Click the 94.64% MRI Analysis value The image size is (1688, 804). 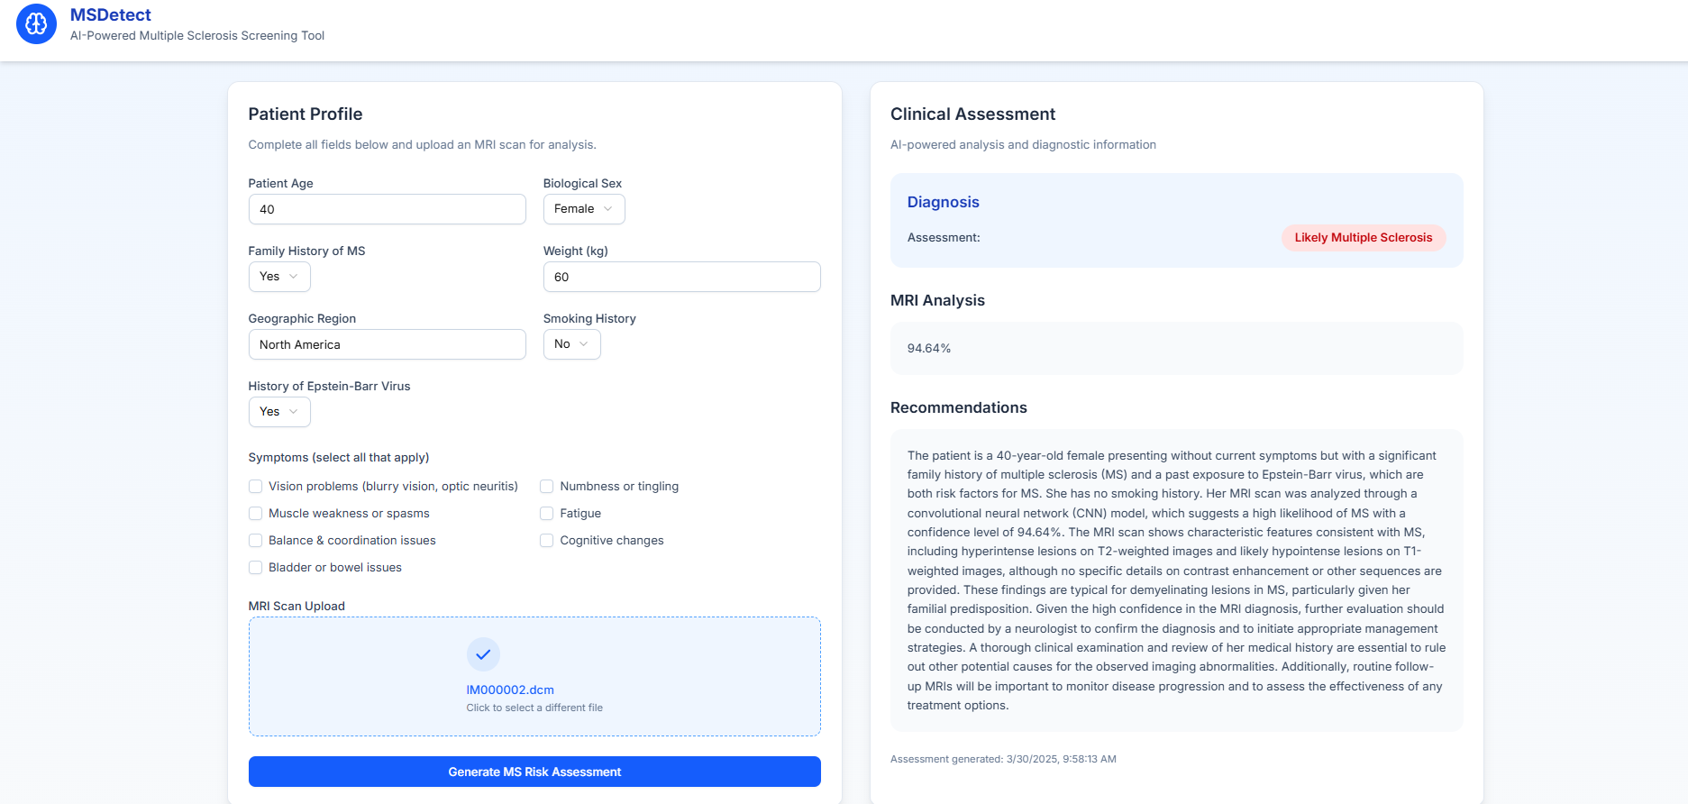point(929,349)
